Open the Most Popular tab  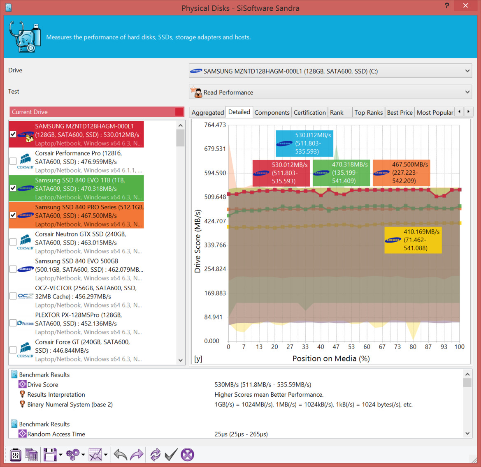point(435,113)
